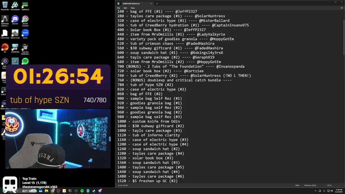Show hidden system tray icons
Viewport: 345px width, 194px height.
tap(316, 191)
